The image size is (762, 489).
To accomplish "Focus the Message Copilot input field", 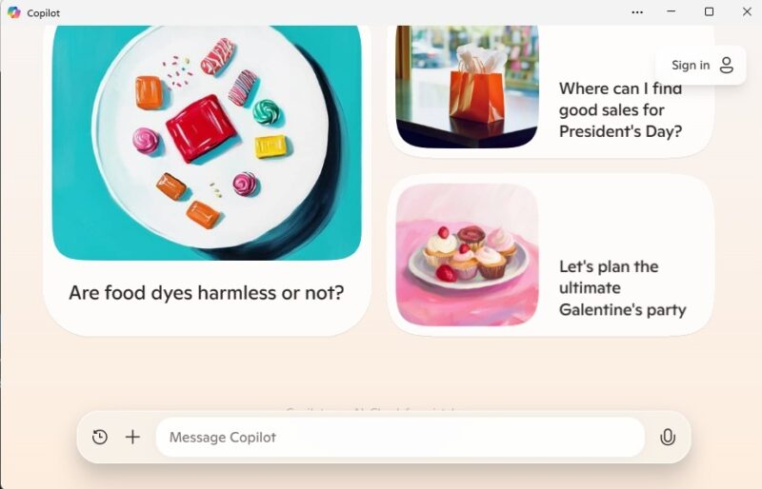I will [400, 437].
